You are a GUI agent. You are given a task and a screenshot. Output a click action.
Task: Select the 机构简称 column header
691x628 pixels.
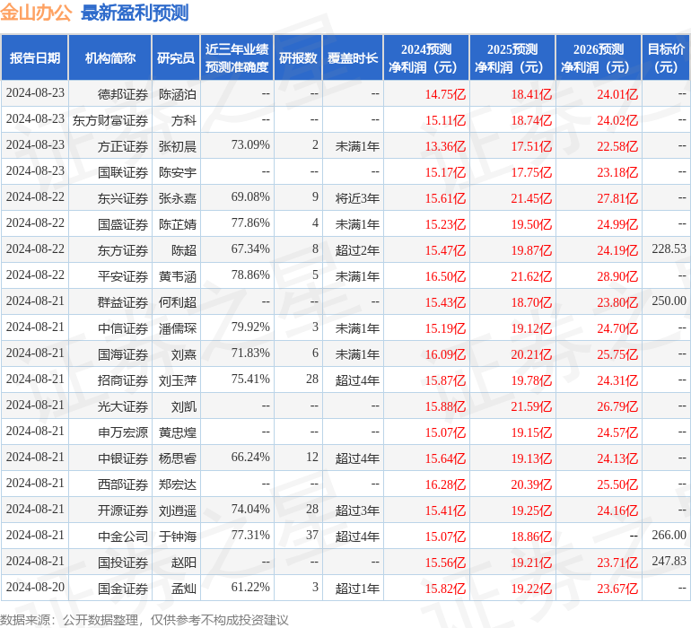pyautogui.click(x=110, y=57)
